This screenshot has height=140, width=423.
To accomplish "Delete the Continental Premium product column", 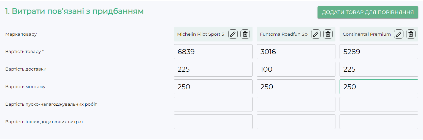I will pos(411,34).
